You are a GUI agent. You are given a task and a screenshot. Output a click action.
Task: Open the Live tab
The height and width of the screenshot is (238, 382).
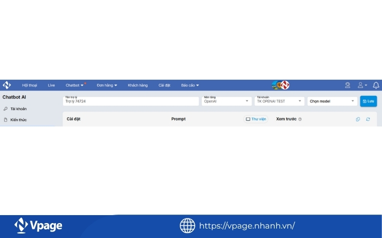pos(51,85)
